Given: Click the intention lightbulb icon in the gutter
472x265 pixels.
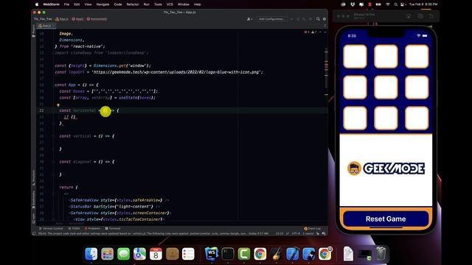Looking at the screenshot, I should pyautogui.click(x=58, y=105).
